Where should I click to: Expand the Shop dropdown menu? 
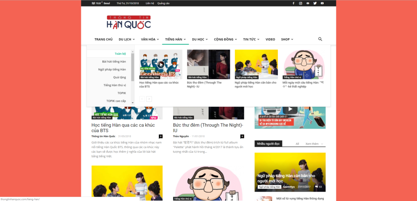287,39
